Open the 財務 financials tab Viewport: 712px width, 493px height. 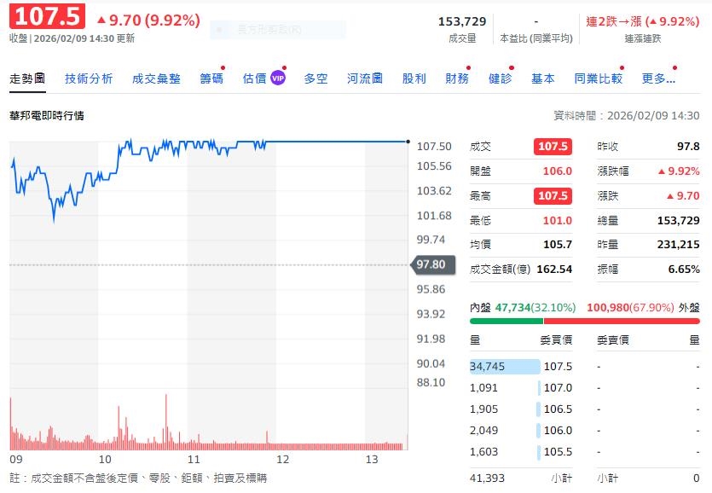[457, 78]
